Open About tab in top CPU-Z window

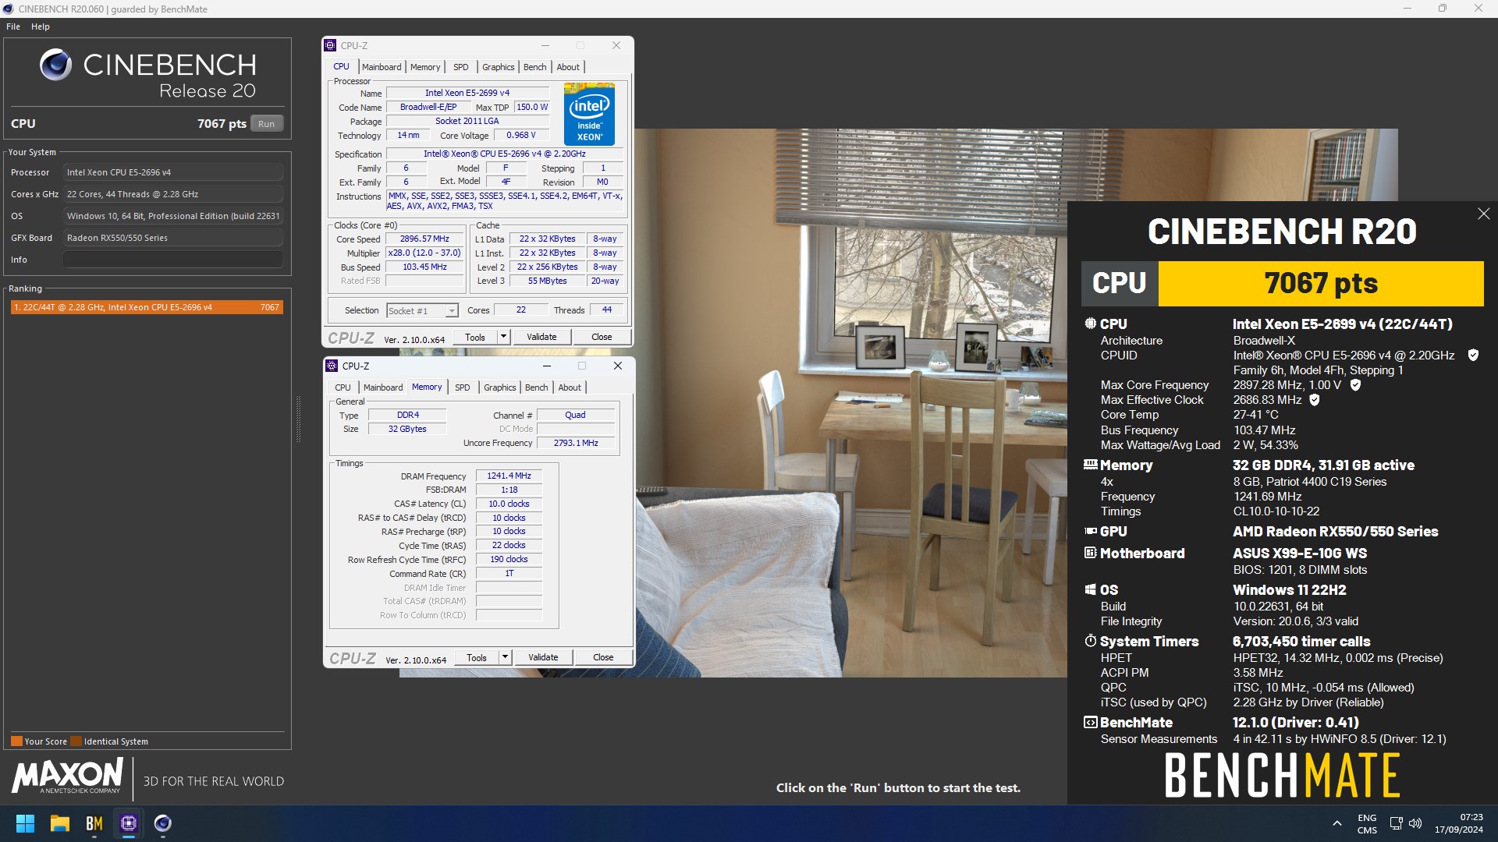tap(568, 67)
